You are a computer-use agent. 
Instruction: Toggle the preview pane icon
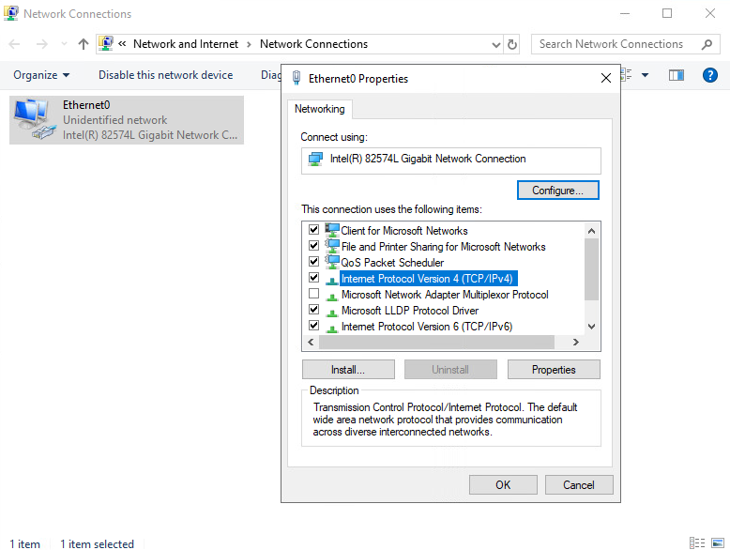[x=676, y=75]
